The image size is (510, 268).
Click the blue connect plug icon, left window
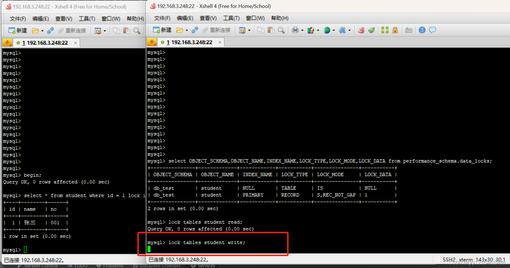pyautogui.click(x=50, y=31)
